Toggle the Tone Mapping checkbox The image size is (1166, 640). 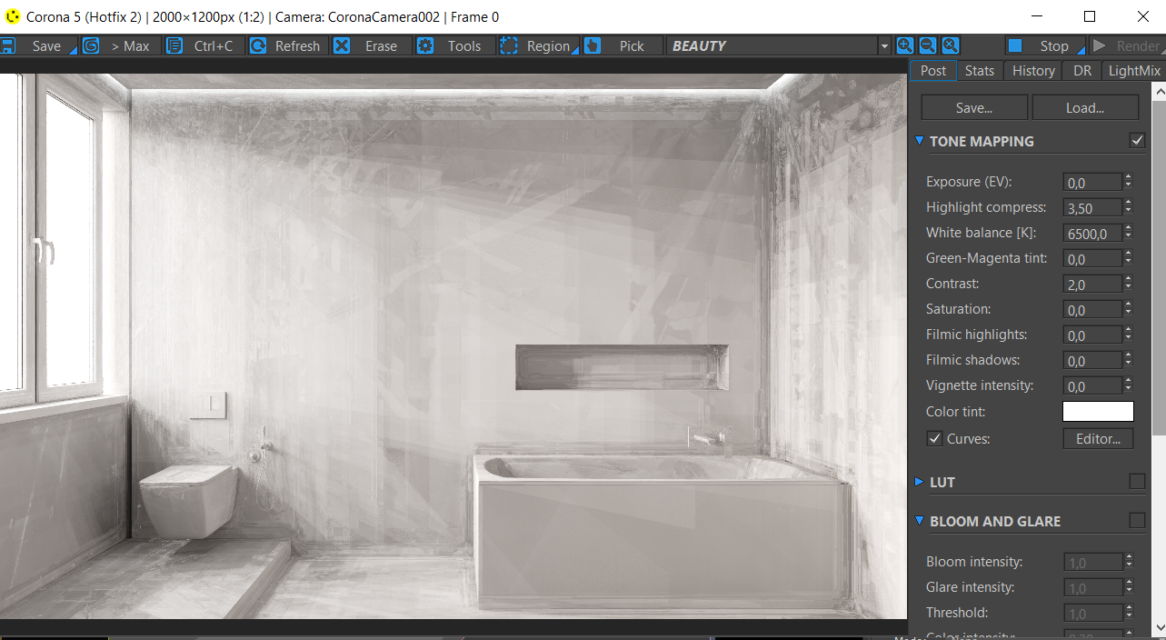pos(1137,141)
